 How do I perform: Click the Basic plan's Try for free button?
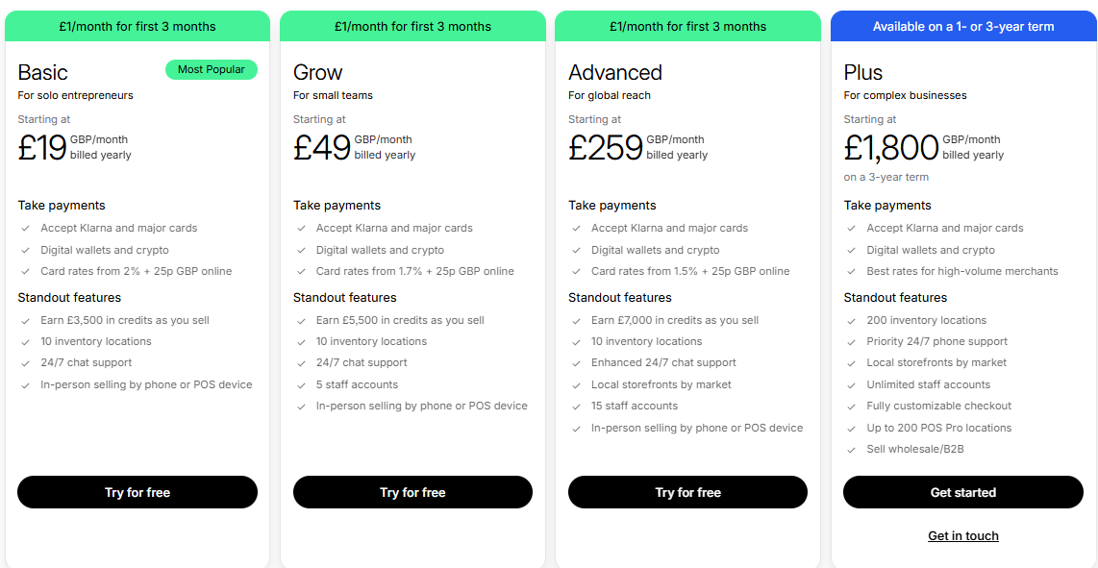[x=137, y=492]
